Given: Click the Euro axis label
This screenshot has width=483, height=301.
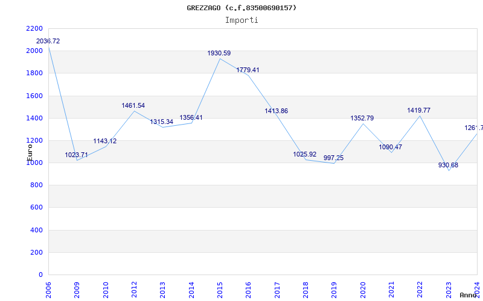Looking at the screenshot, I should coord(30,153).
